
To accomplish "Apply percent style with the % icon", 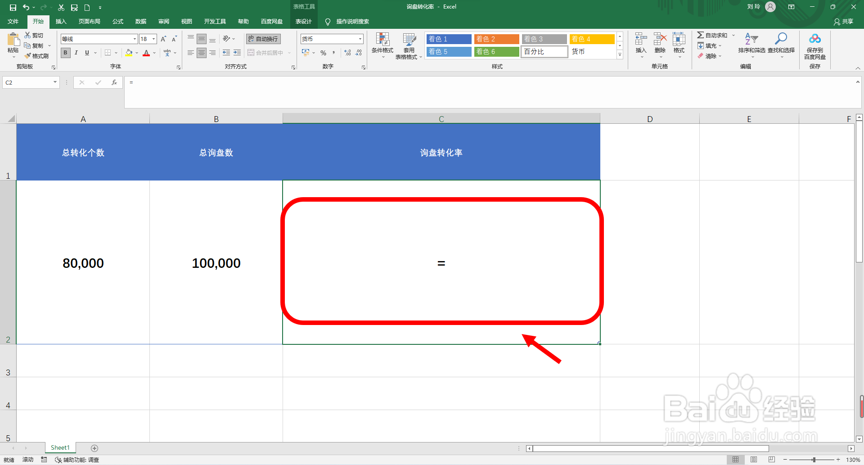I will pyautogui.click(x=323, y=53).
